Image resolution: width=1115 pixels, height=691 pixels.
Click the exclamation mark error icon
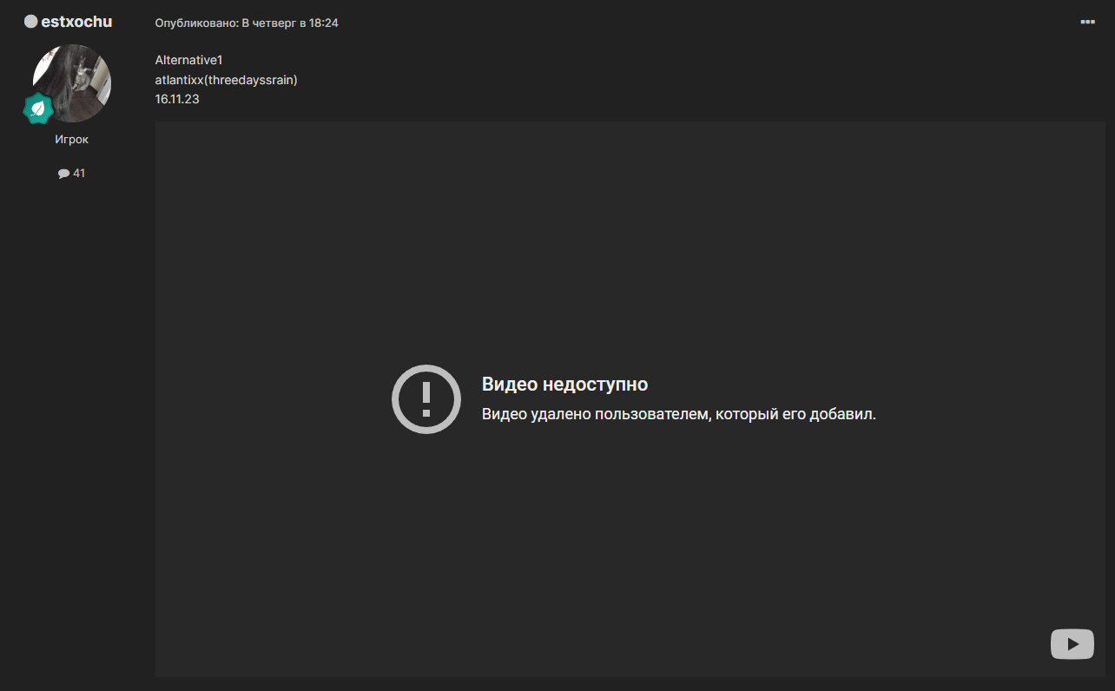coord(426,398)
